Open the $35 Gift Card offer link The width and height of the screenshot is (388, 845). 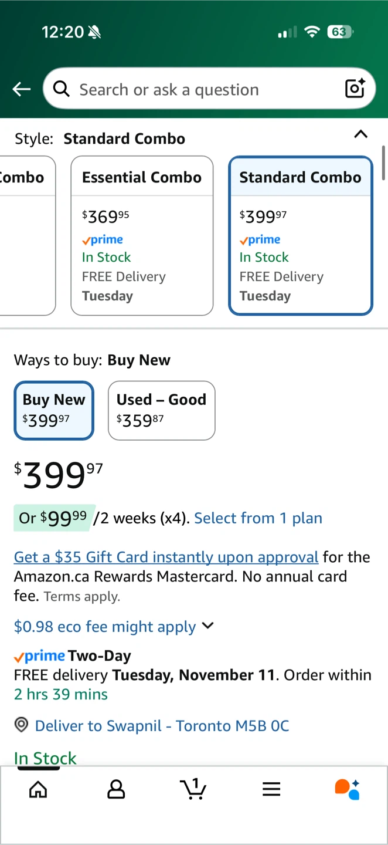pos(166,556)
